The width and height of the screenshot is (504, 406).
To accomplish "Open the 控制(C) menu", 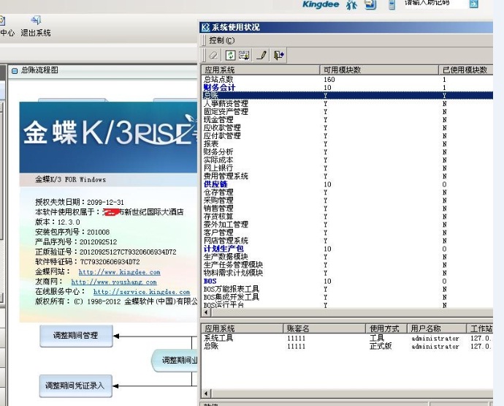I will tap(221, 40).
